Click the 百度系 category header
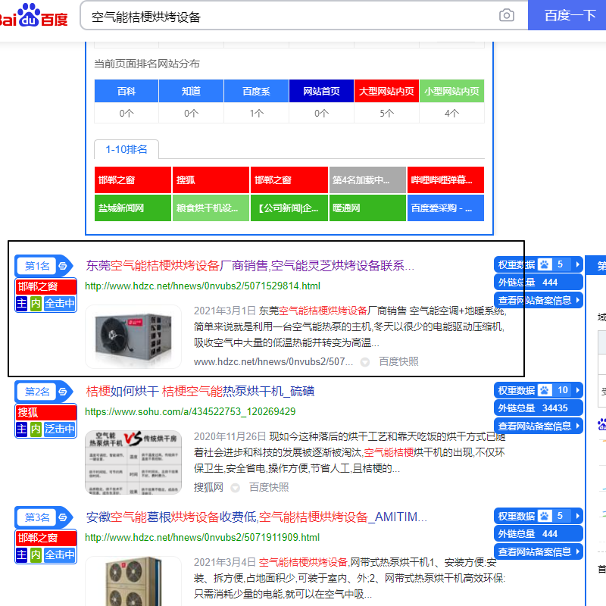This screenshot has width=606, height=606. (x=256, y=91)
